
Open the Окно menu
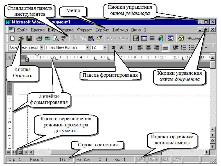tap(136, 30)
